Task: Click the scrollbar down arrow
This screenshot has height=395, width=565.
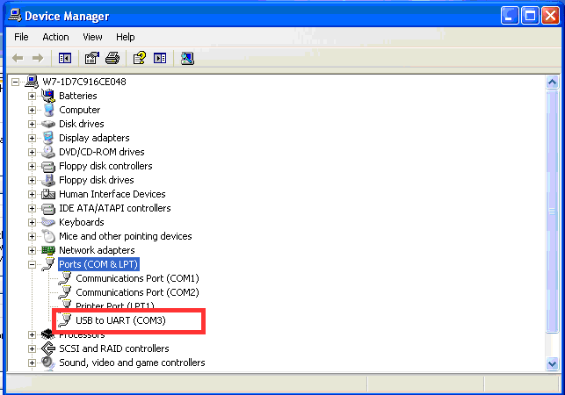Action: coord(552,363)
